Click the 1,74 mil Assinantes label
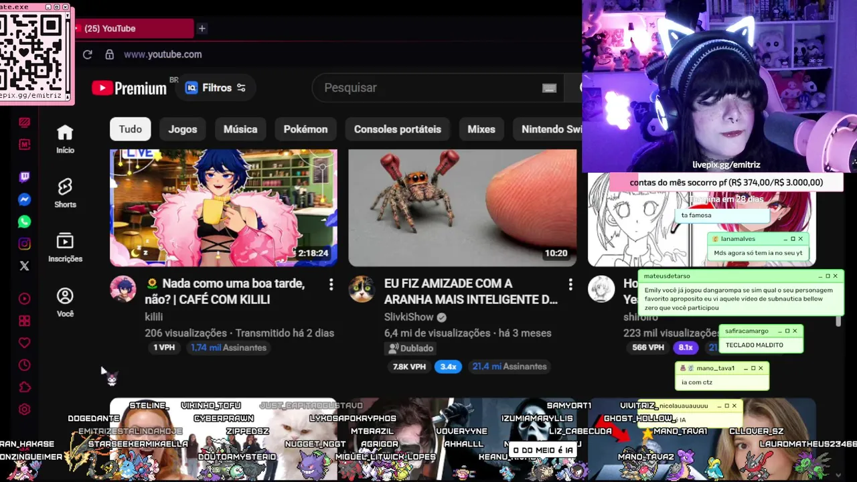The height and width of the screenshot is (482, 857). pyautogui.click(x=228, y=347)
